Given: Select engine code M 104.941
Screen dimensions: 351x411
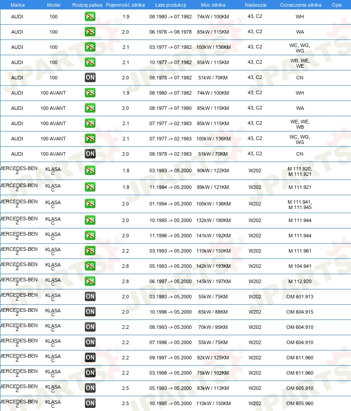Looking at the screenshot, I should (300, 266).
